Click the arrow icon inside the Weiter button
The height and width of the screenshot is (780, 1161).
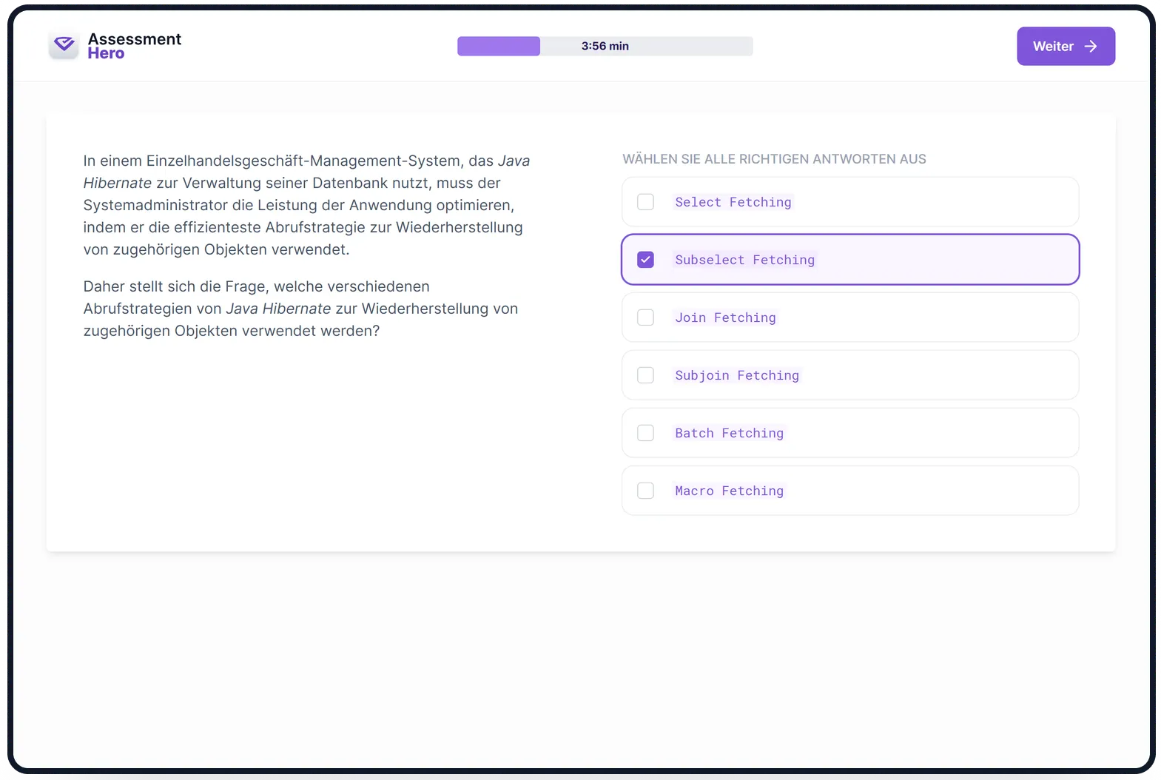pyautogui.click(x=1090, y=47)
